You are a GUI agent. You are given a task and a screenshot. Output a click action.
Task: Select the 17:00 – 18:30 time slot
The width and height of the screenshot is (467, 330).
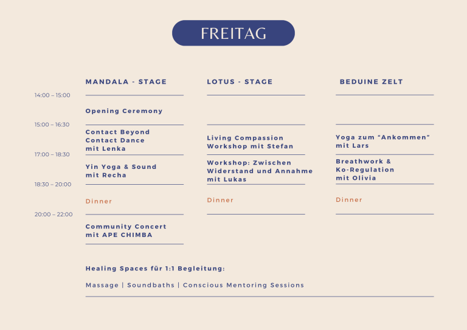coord(52,154)
